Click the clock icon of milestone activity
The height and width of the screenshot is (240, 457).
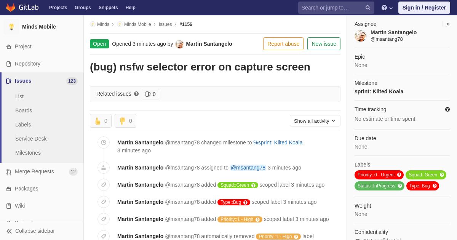104,142
